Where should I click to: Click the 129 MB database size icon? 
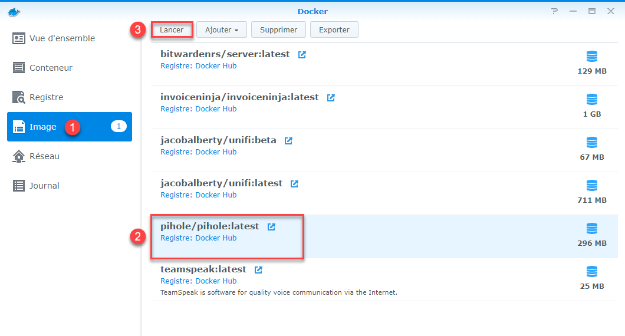coord(592,57)
